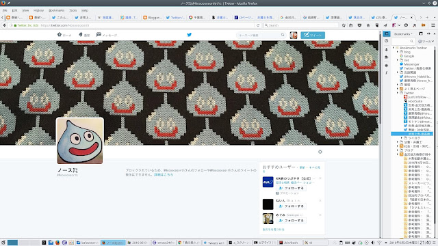Screen dimensions: 438x246
Task: Reload the page with the reload icon
Action: (x=258, y=25)
